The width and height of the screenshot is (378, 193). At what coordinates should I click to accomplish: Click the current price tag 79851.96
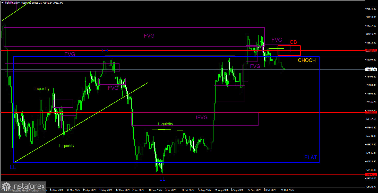[371, 69]
